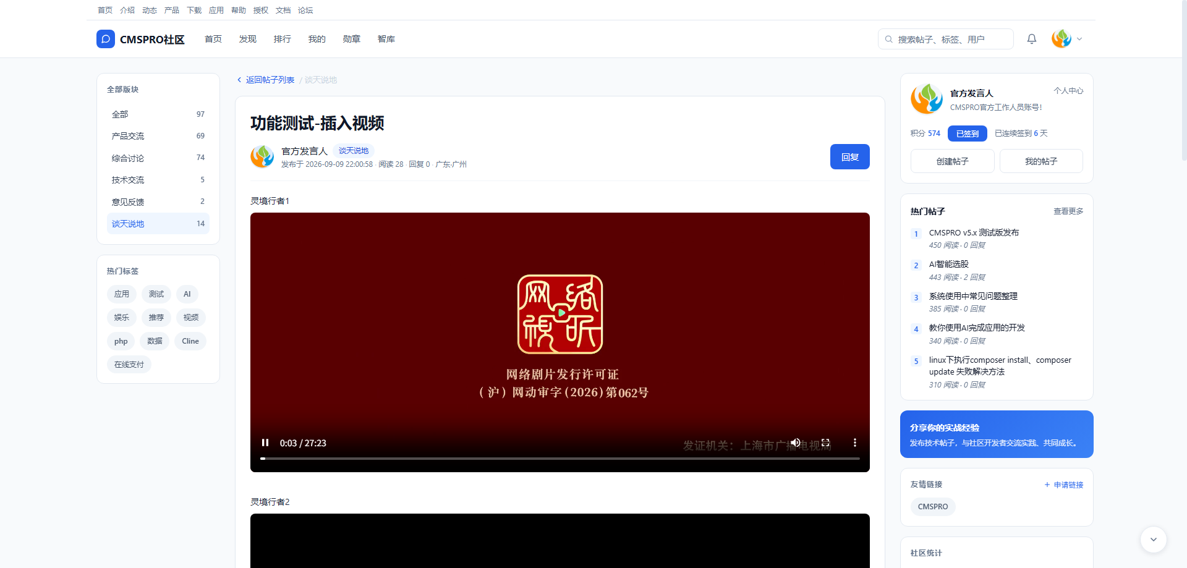
Task: Click the scroll-down floating arrow button
Action: click(x=1154, y=540)
